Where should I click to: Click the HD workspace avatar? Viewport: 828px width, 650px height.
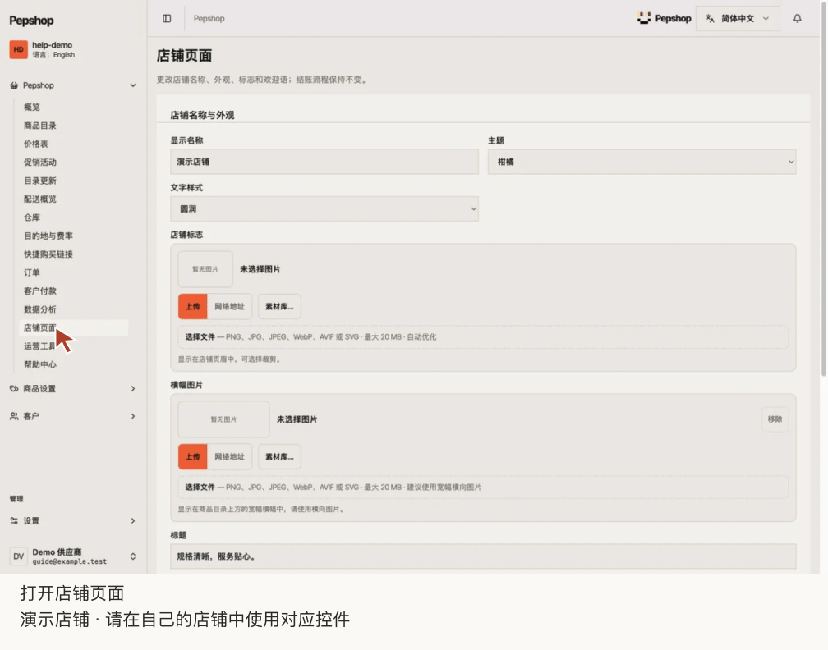pyautogui.click(x=18, y=49)
